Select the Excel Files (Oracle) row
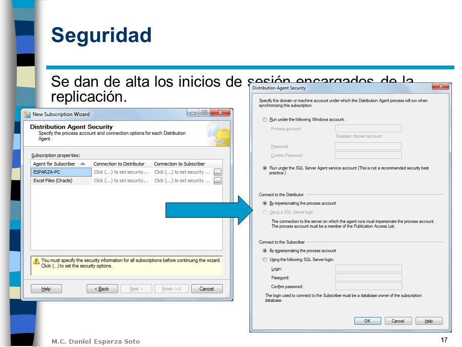462x347 pixels. coord(61,181)
